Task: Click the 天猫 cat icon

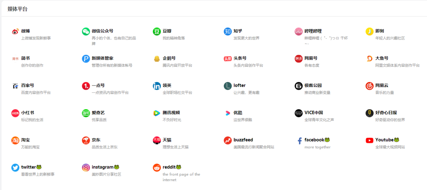Action: tap(157, 140)
